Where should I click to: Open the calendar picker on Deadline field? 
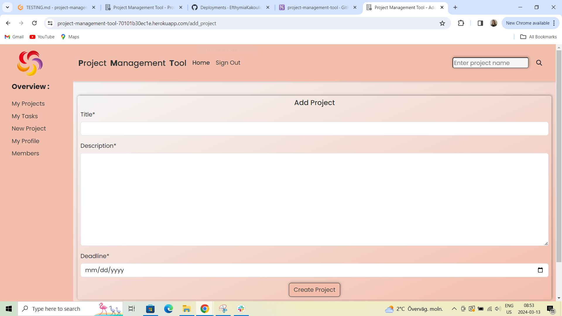[540, 270]
